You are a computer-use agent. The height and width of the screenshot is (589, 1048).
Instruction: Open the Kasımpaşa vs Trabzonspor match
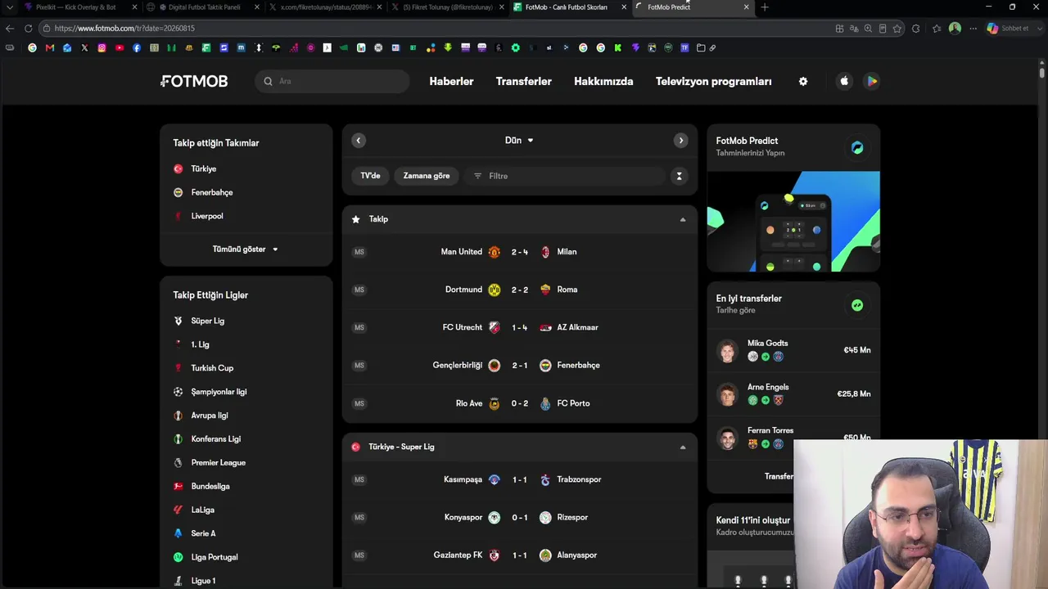click(520, 479)
